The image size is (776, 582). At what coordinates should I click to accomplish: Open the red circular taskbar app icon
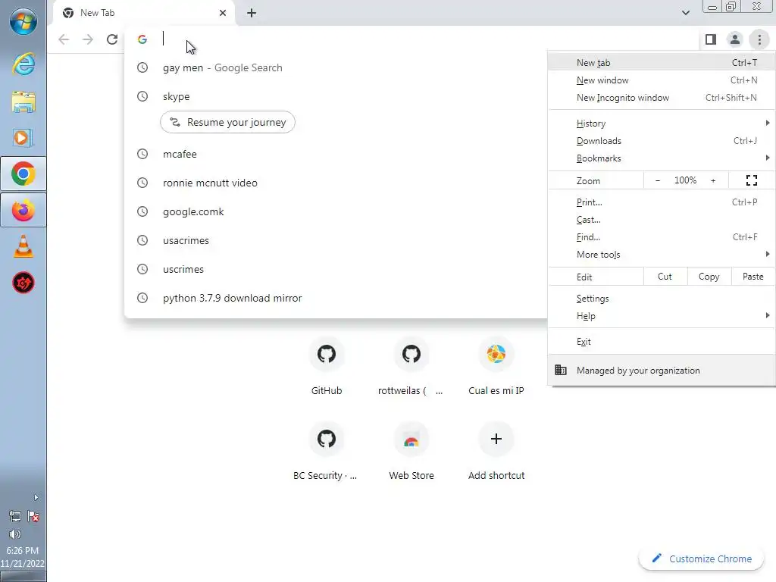23,283
